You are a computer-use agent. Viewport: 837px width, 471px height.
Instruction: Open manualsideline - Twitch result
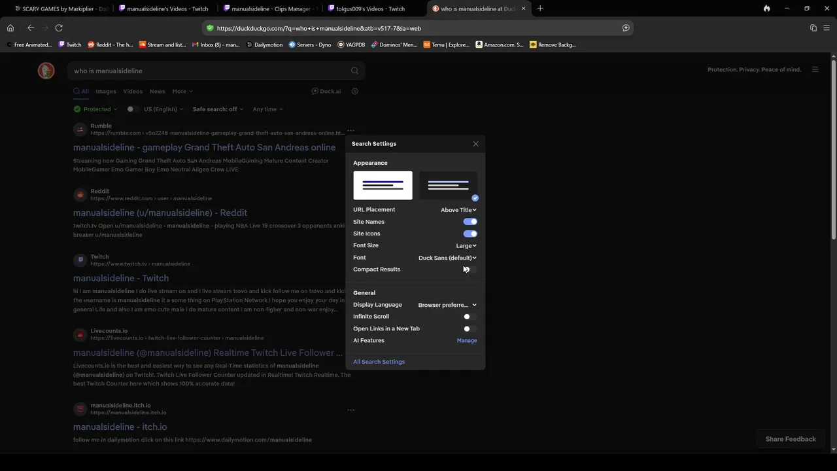click(x=121, y=278)
